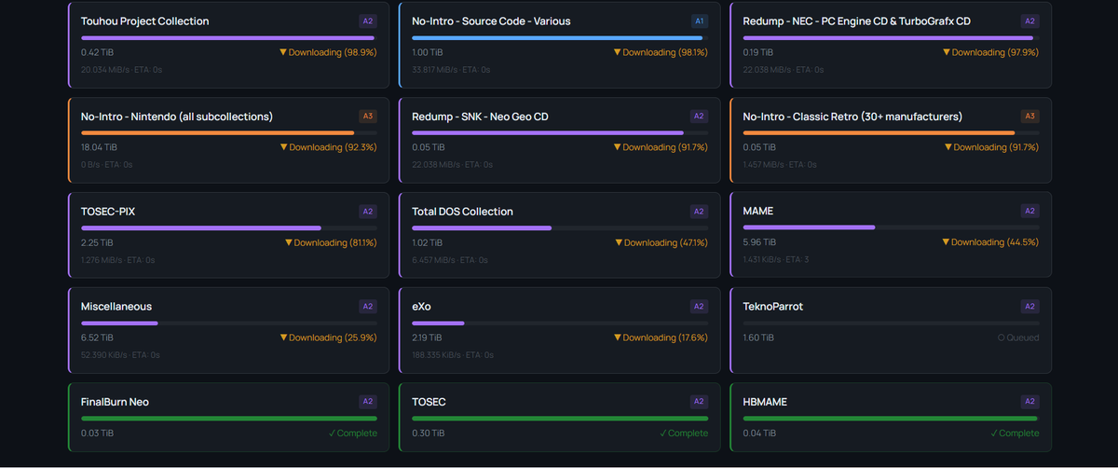Open No-Intro - Nintendo (all subcollections) title
This screenshot has width=1118, height=468.
click(x=177, y=117)
